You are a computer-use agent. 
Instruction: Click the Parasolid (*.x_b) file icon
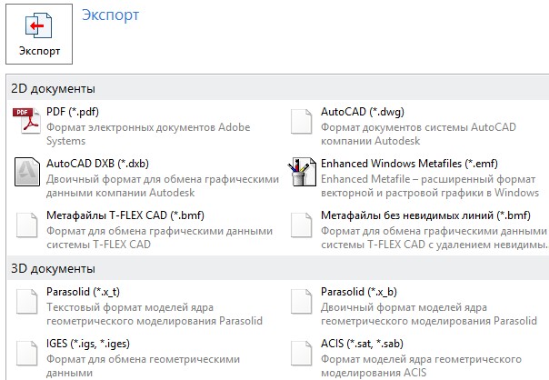[x=302, y=301]
